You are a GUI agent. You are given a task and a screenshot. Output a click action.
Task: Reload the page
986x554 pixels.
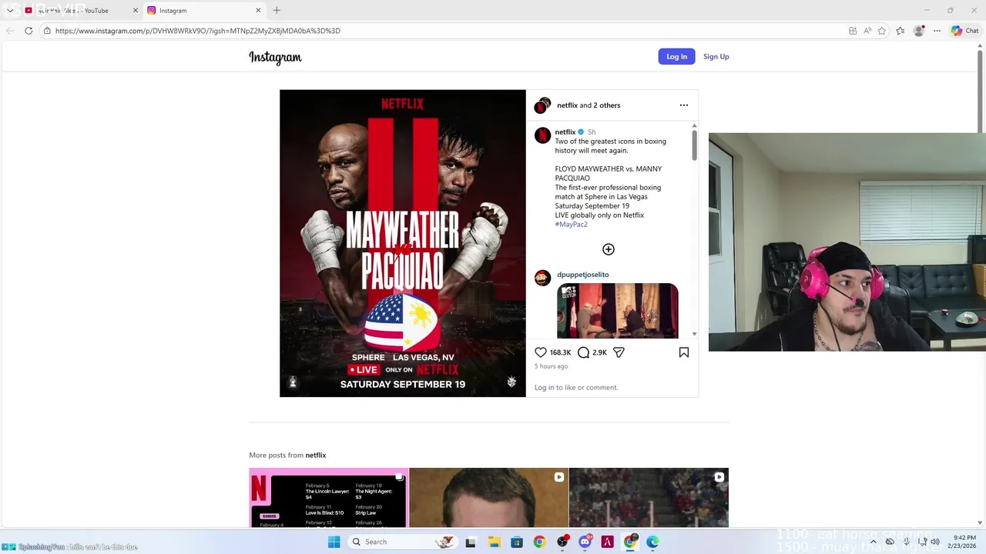pyautogui.click(x=29, y=31)
